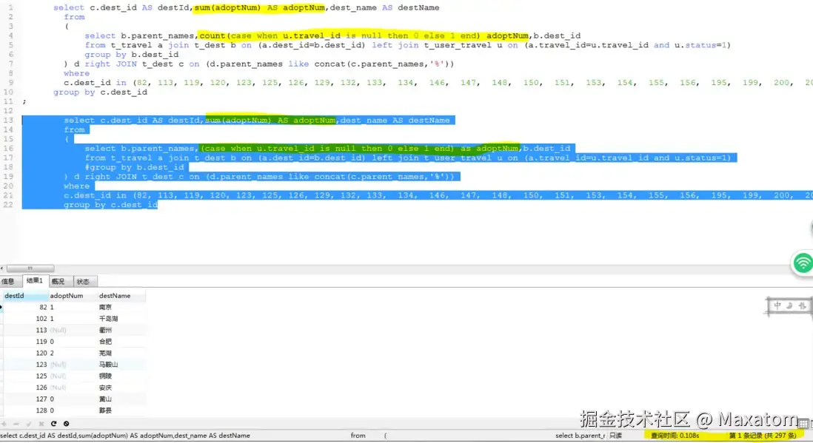
Task: Switch to the 信息 tab
Action: click(9, 281)
